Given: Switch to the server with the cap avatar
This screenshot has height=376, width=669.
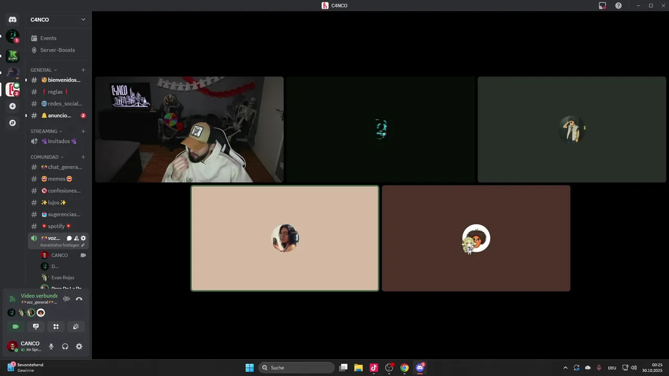Looking at the screenshot, I should (x=13, y=73).
